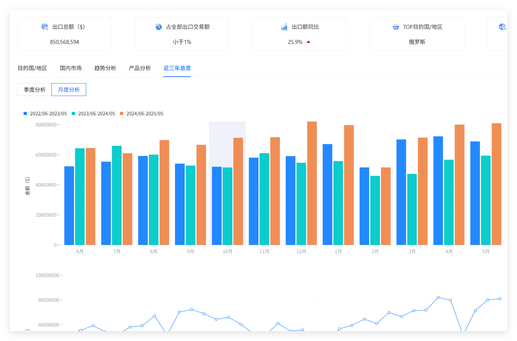
Task: Click the teal legend color square
Action: point(73,114)
